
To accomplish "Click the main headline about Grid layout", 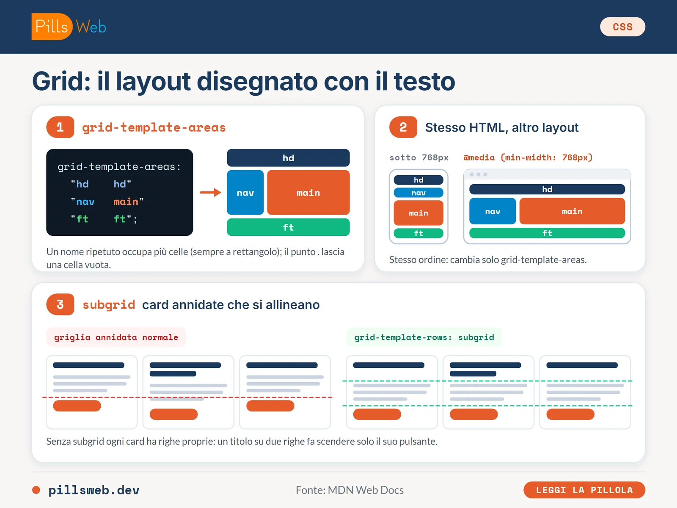I will [x=244, y=81].
